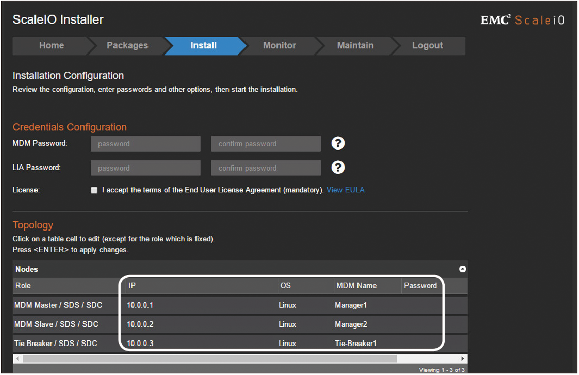Edit the IP cell 10.0.0.1
The width and height of the screenshot is (579, 375).
[x=202, y=305]
